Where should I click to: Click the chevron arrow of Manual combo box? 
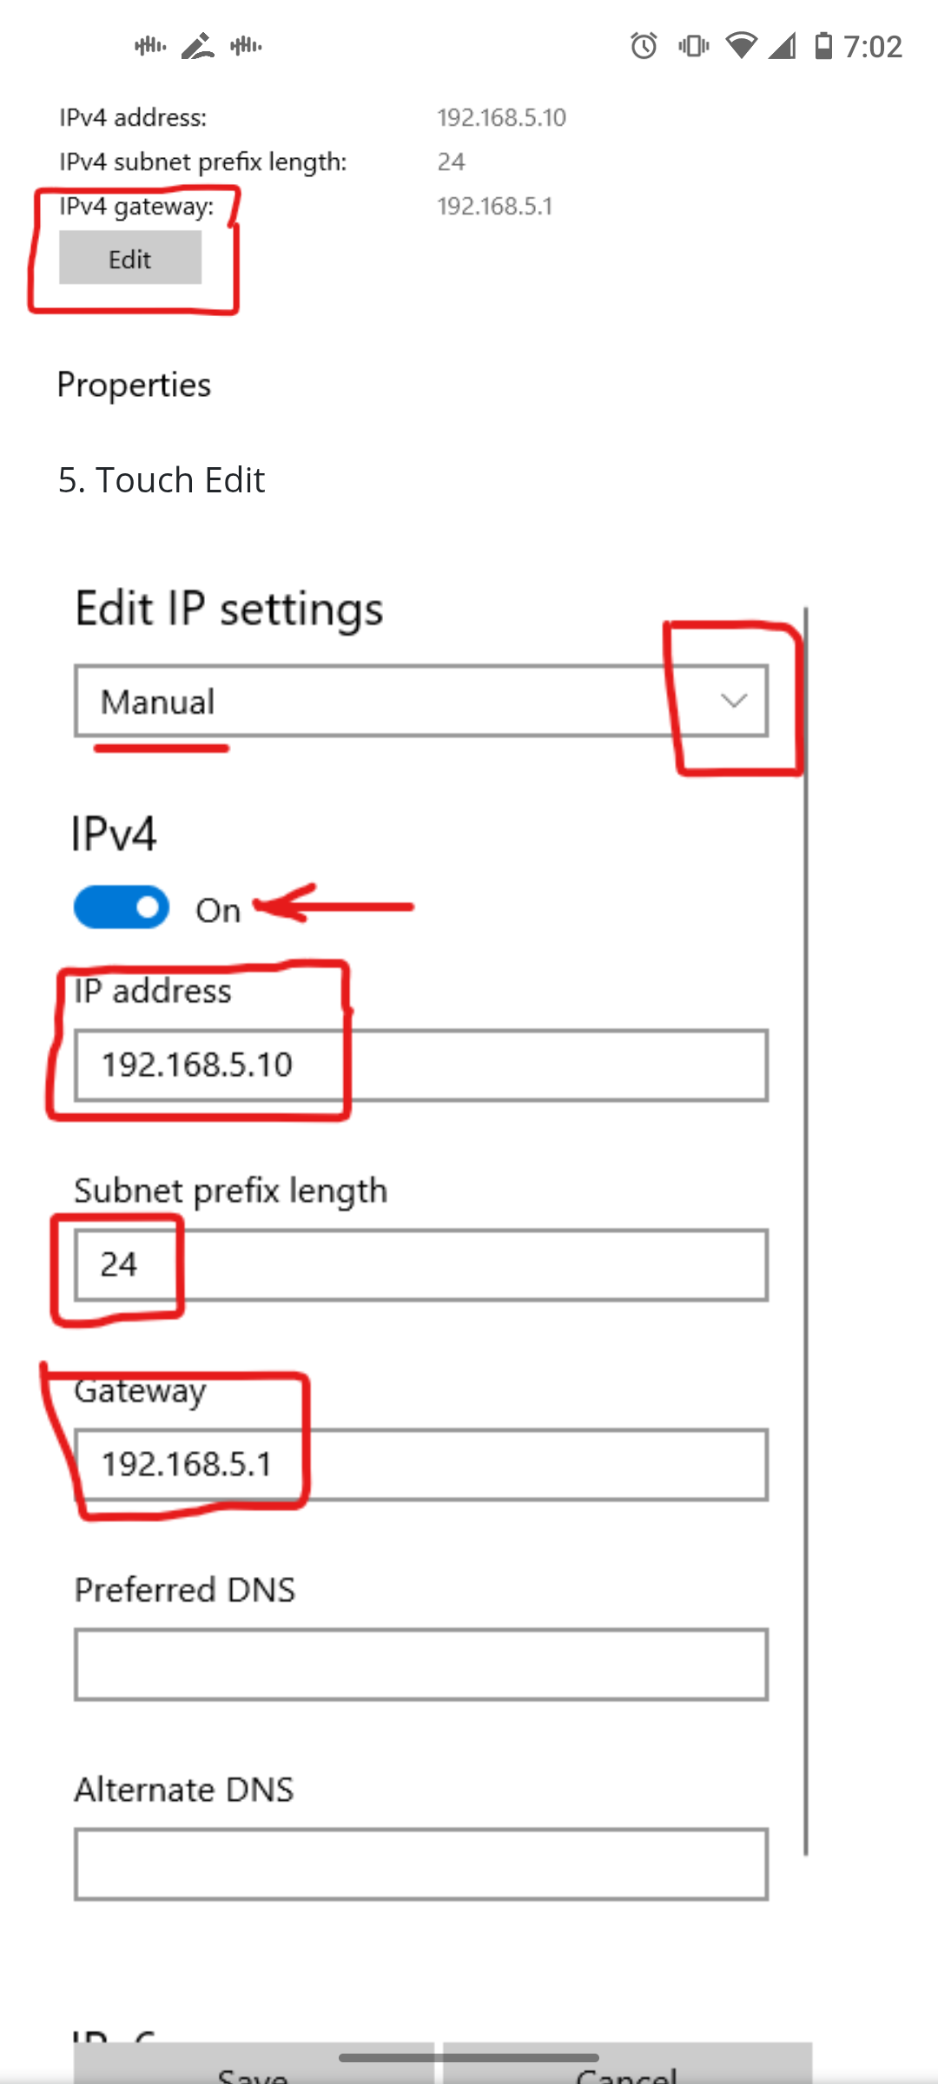[x=734, y=702]
